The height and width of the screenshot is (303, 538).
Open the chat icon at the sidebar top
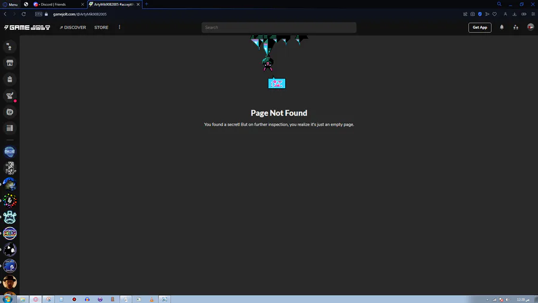coord(10,46)
